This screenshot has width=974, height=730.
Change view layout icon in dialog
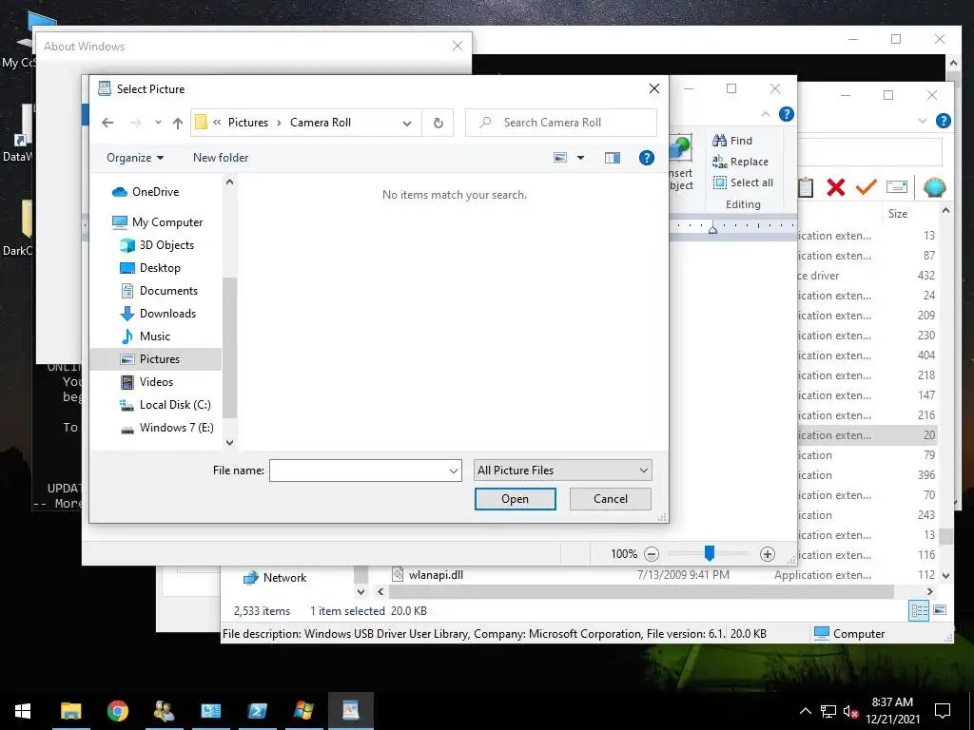click(560, 158)
